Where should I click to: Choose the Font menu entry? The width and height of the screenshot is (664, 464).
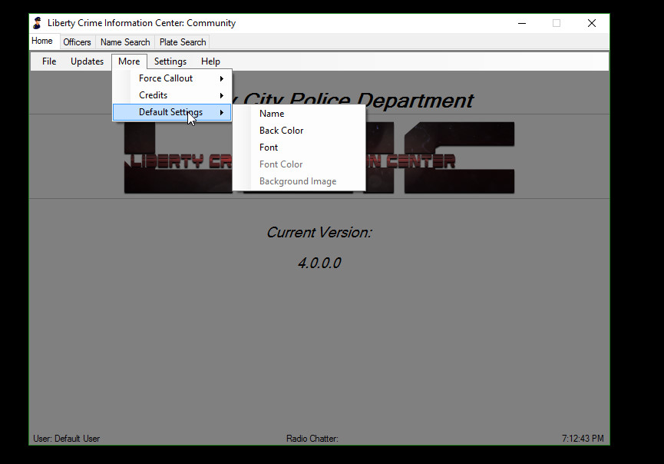click(269, 147)
